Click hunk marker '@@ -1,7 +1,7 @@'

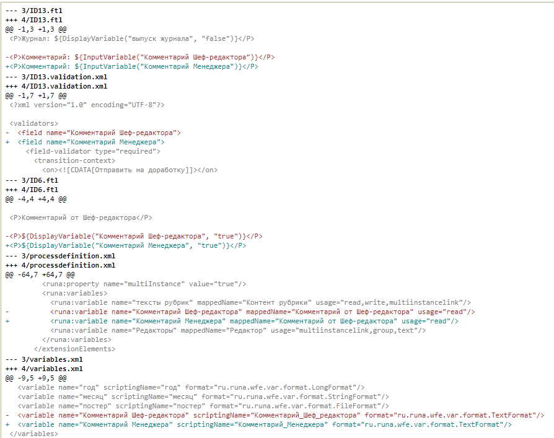coord(36,96)
